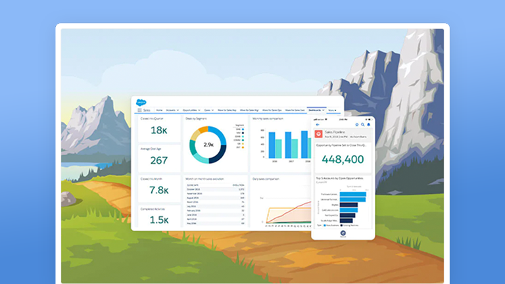
Task: Switch to Wave for Sales Mgr tab
Action: pos(249,110)
